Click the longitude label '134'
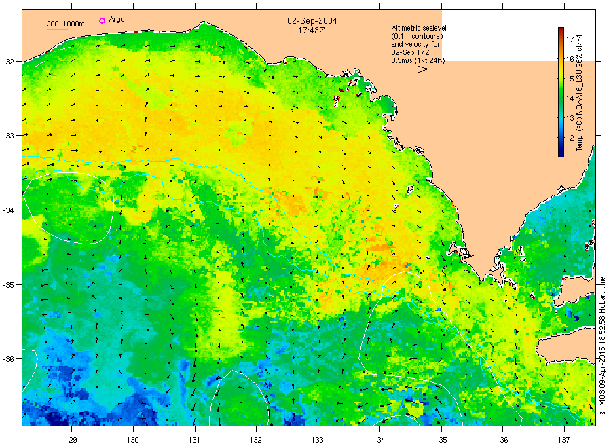Screen dimensions: 611x448 [379, 440]
